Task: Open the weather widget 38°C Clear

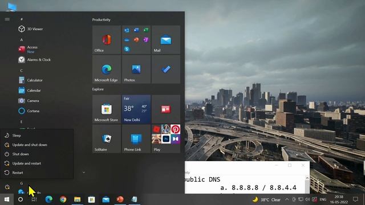Action: [267, 200]
